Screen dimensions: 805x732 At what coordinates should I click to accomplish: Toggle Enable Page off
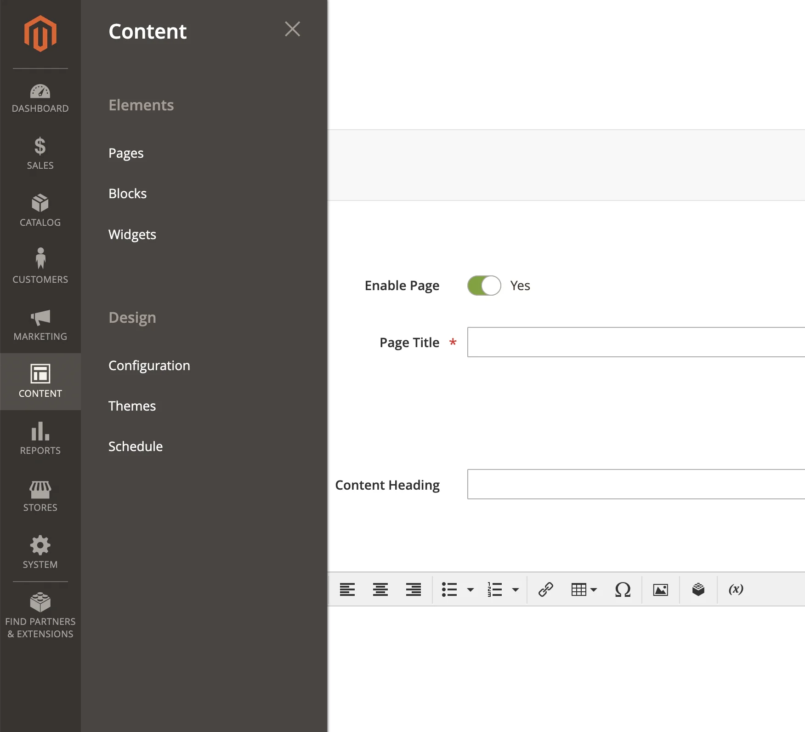tap(483, 285)
